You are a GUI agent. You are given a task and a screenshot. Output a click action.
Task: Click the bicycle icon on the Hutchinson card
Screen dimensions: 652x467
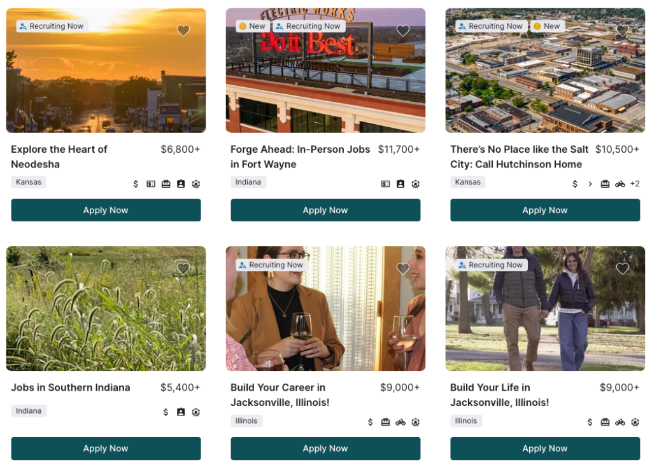620,184
